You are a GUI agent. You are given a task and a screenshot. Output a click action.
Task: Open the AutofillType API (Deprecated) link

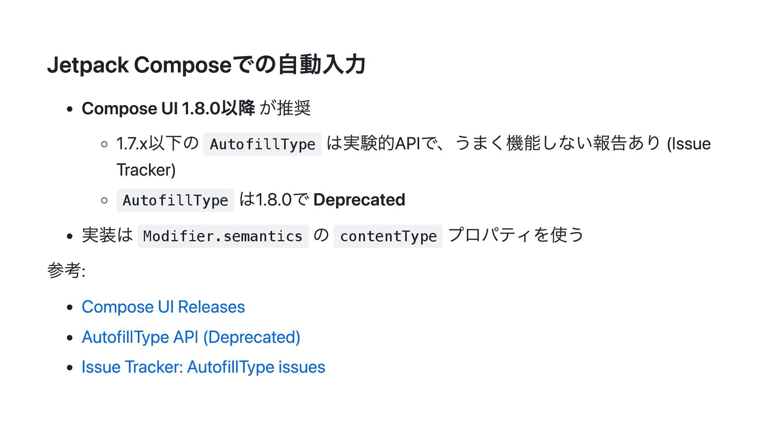tap(191, 337)
